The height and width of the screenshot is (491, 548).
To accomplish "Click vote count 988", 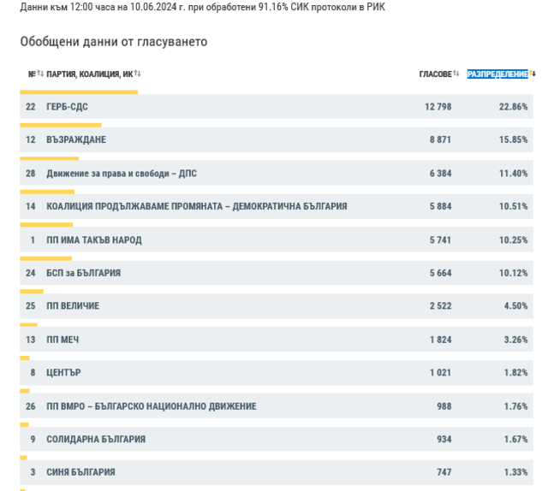I will (444, 406).
